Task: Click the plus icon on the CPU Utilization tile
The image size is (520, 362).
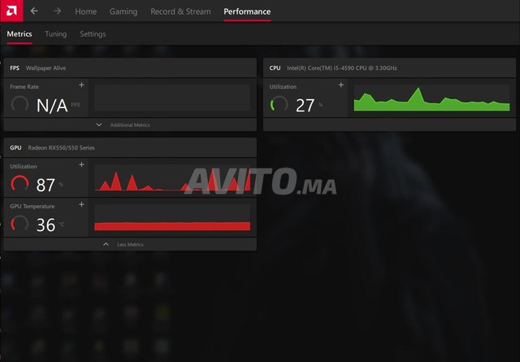Action: coord(340,85)
